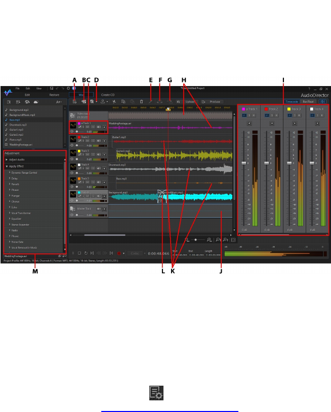Click the fit to window zoom icon
331x412 pixels.
233,239
